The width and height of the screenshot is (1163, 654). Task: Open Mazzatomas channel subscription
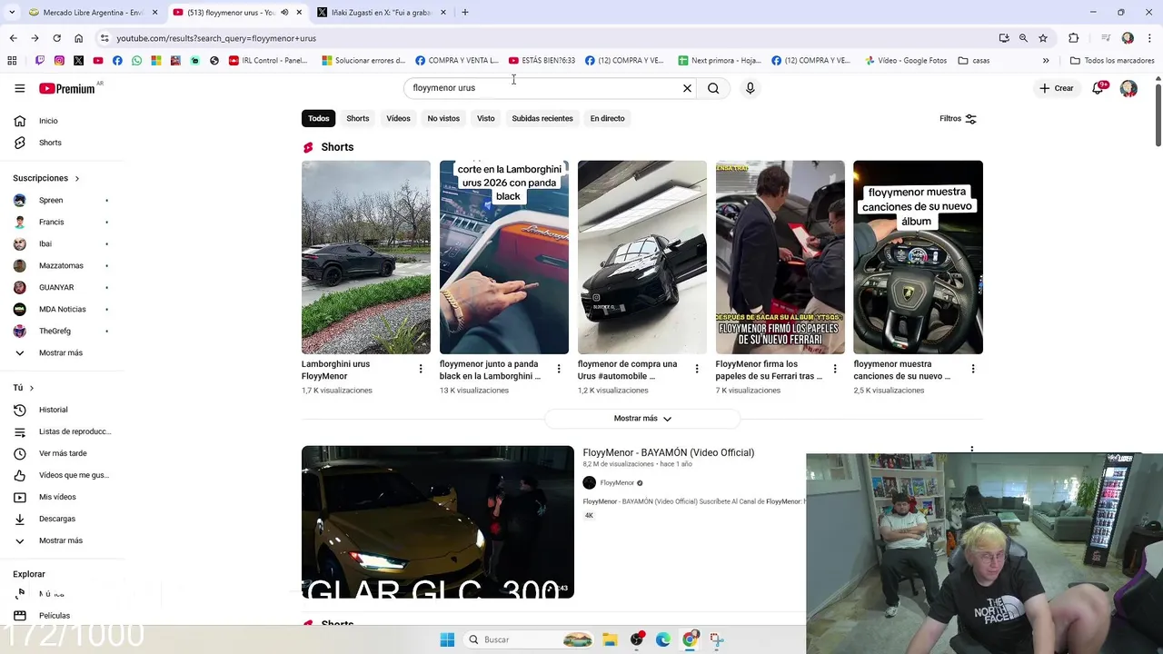click(60, 265)
